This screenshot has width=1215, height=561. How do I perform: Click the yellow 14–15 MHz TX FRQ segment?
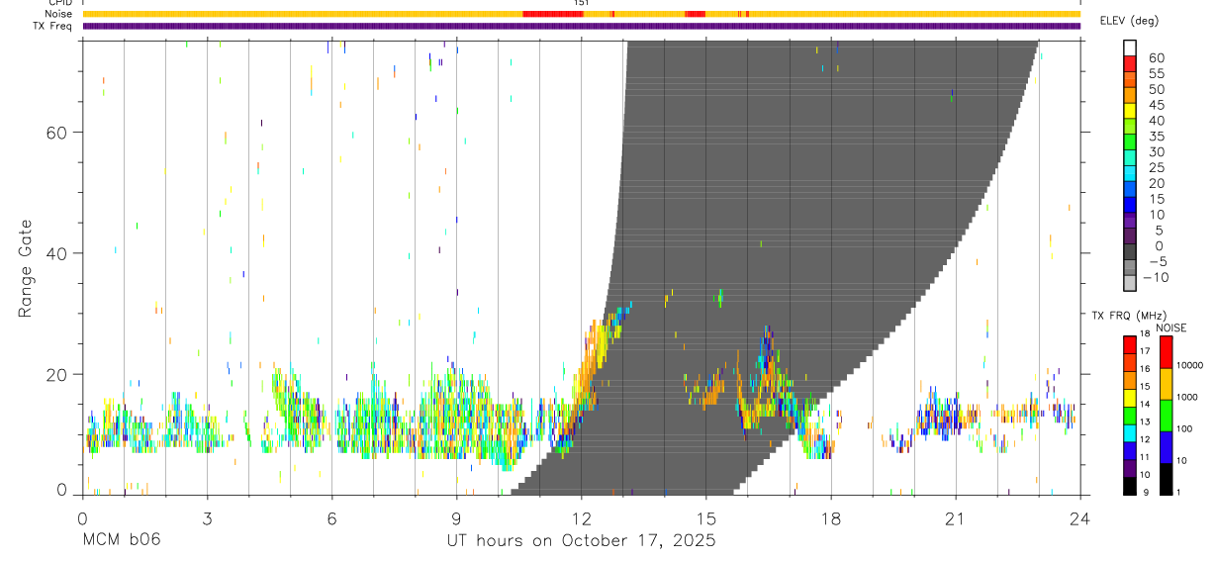[x=1129, y=397]
